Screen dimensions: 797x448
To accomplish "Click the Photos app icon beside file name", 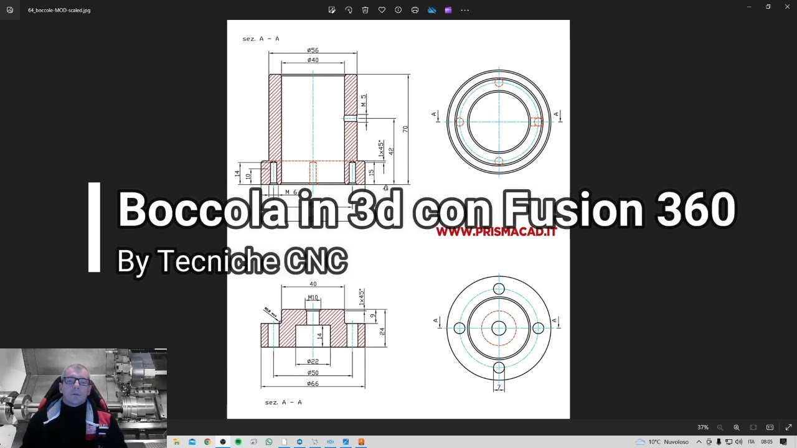I will pyautogui.click(x=10, y=10).
